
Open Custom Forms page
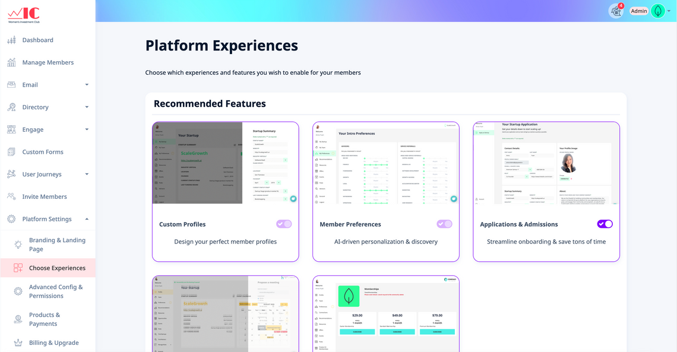tap(48, 153)
